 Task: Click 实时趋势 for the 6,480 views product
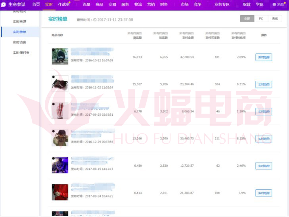coord(264,166)
